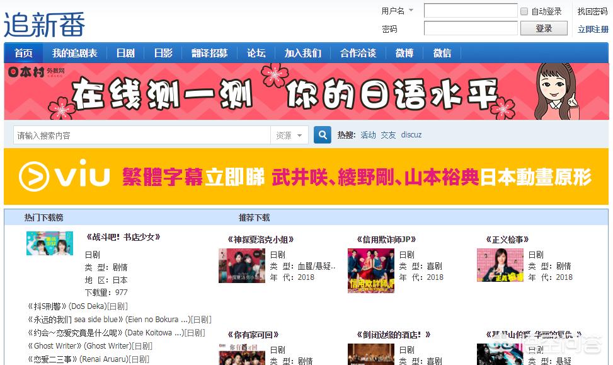Open the 资源 search category dropdown
613x365 pixels.
[289, 136]
